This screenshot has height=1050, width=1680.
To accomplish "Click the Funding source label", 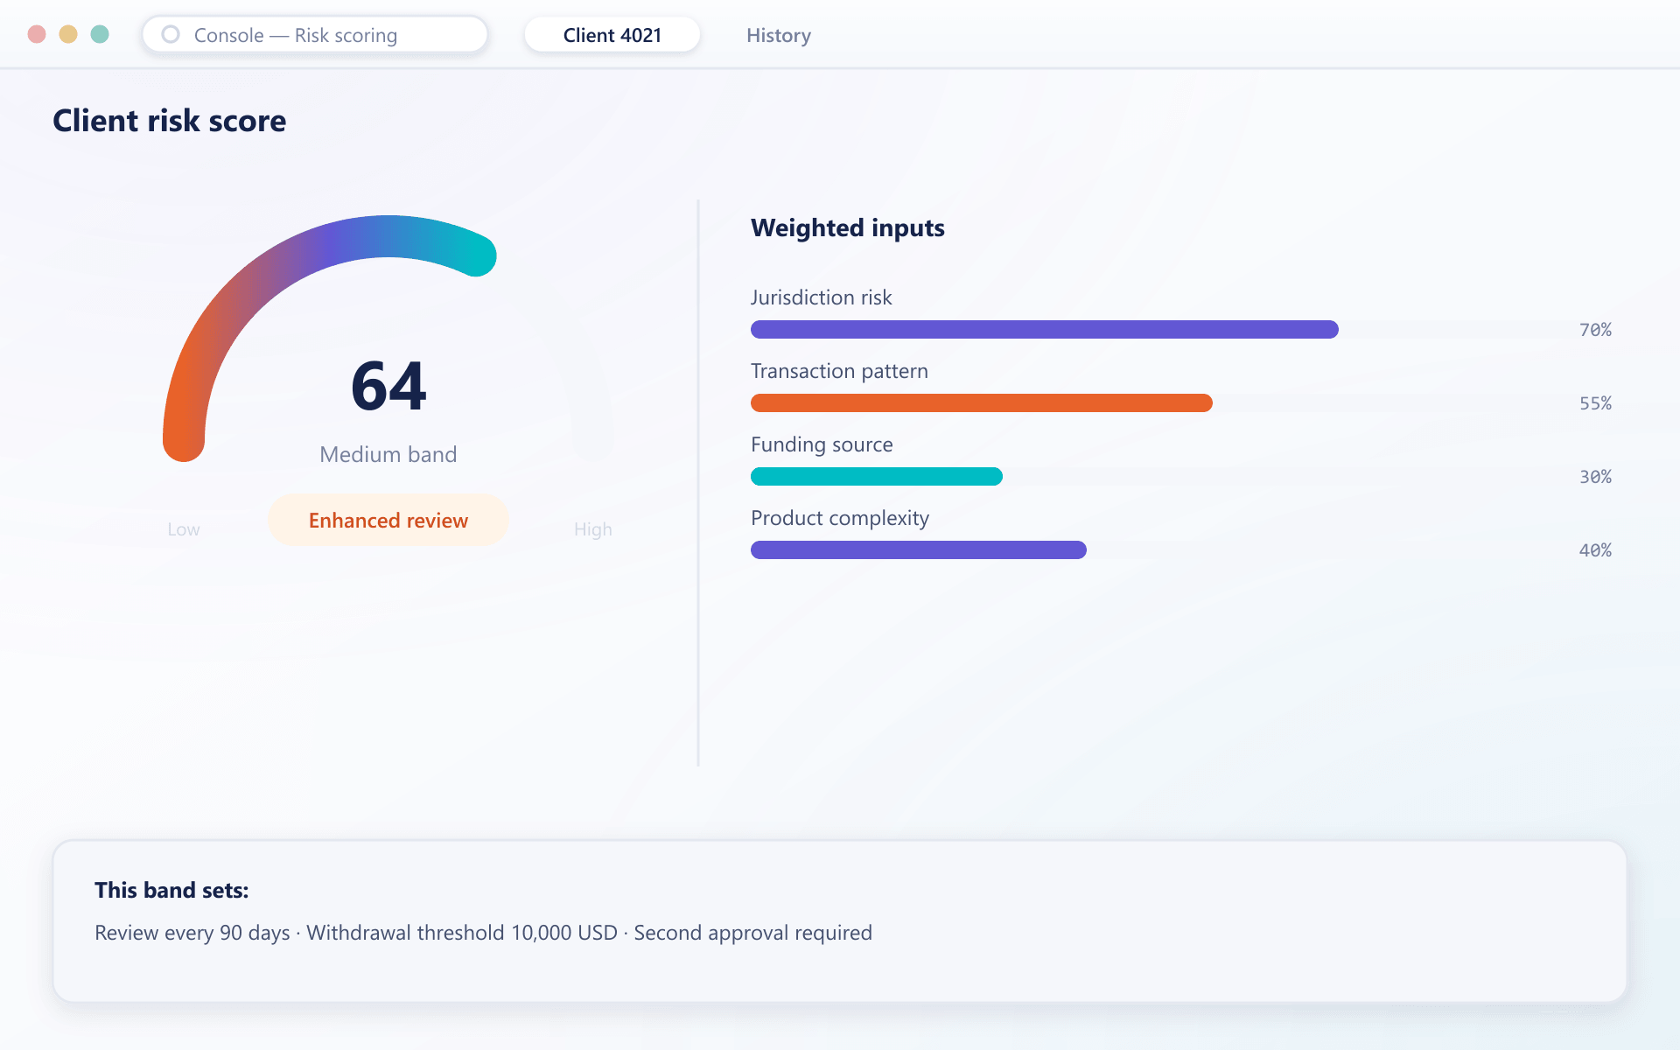I will 822,444.
